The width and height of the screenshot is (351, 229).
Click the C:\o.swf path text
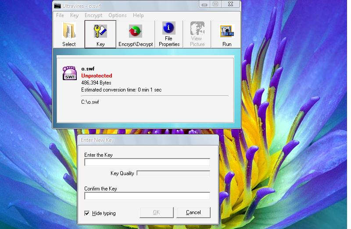tap(90, 102)
